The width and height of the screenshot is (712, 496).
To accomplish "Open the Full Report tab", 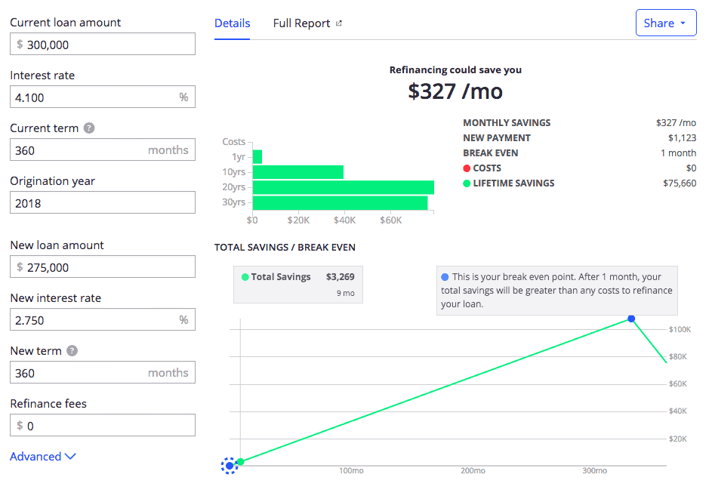I will click(301, 23).
